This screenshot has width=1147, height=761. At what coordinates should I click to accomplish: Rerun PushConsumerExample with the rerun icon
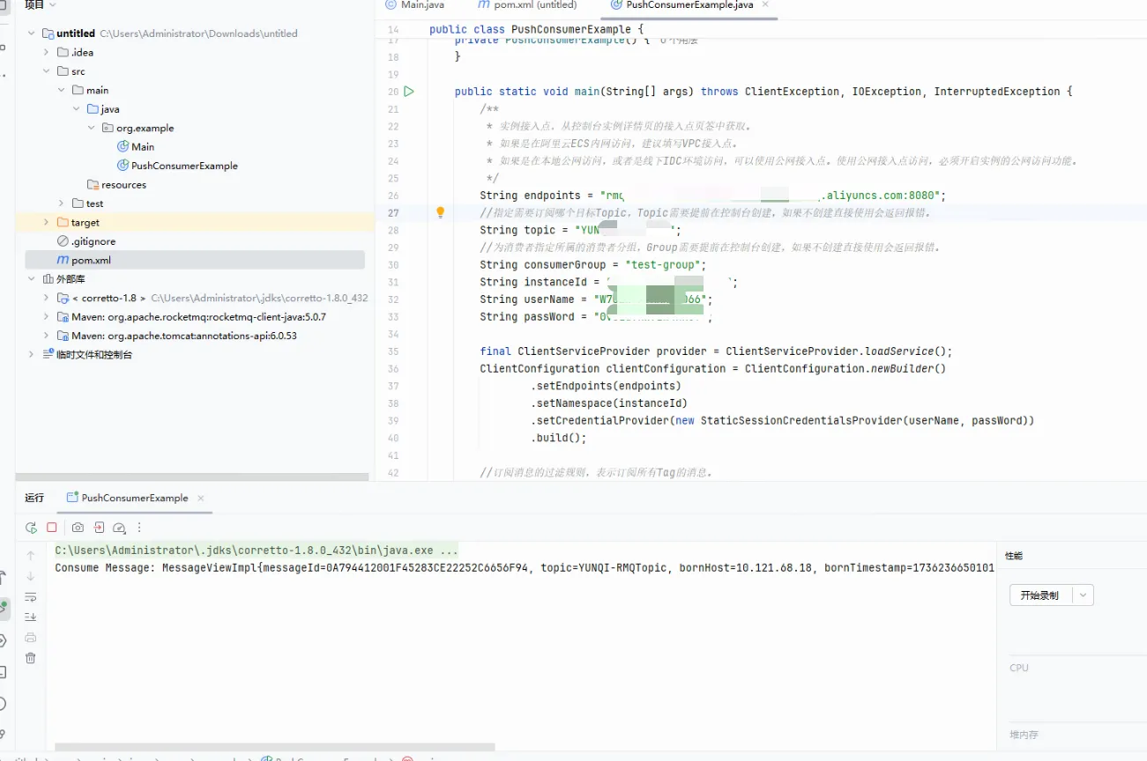click(x=31, y=528)
